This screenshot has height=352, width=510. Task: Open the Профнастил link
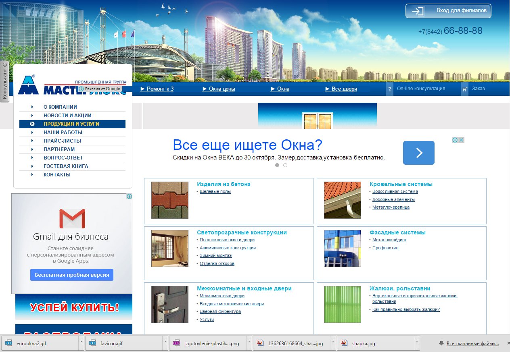385,248
